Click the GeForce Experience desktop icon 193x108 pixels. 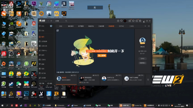[11, 25]
